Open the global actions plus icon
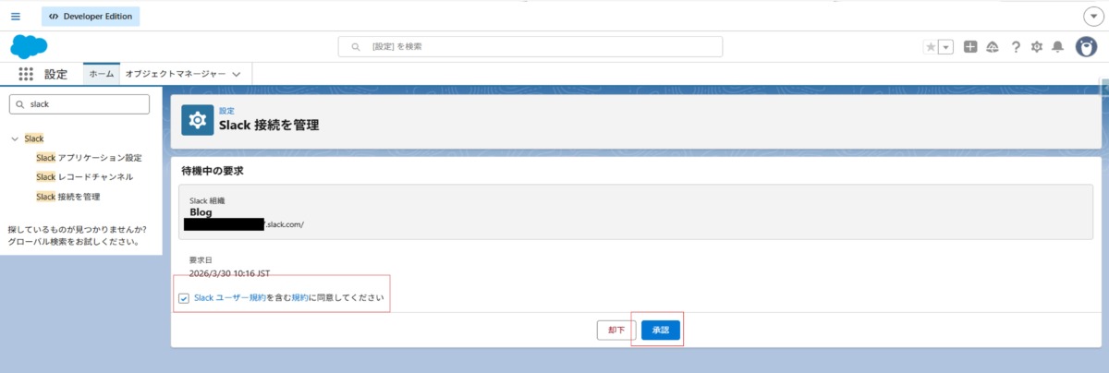The height and width of the screenshot is (373, 1109). pos(970,47)
